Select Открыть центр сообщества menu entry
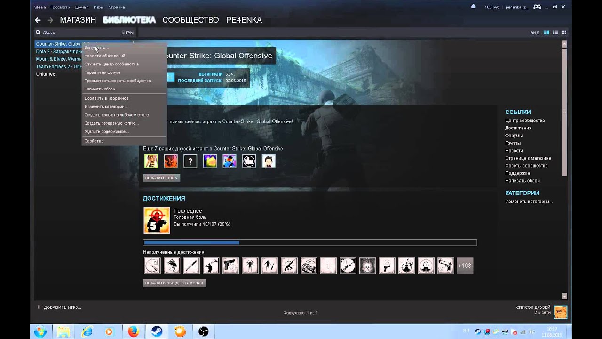 click(x=124, y=64)
